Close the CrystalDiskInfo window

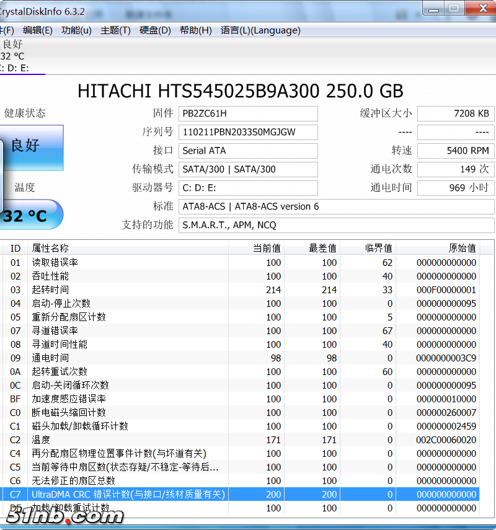(482, 7)
